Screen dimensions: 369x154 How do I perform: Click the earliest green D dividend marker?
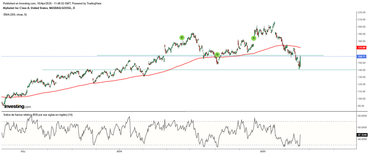(x=182, y=38)
